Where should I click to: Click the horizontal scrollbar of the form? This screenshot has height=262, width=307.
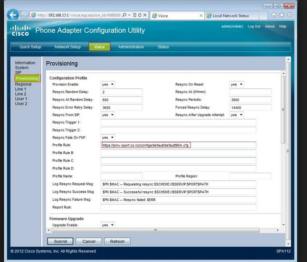[156, 230]
